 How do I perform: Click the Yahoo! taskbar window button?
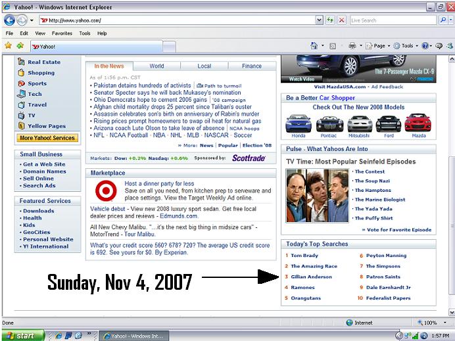134,336
